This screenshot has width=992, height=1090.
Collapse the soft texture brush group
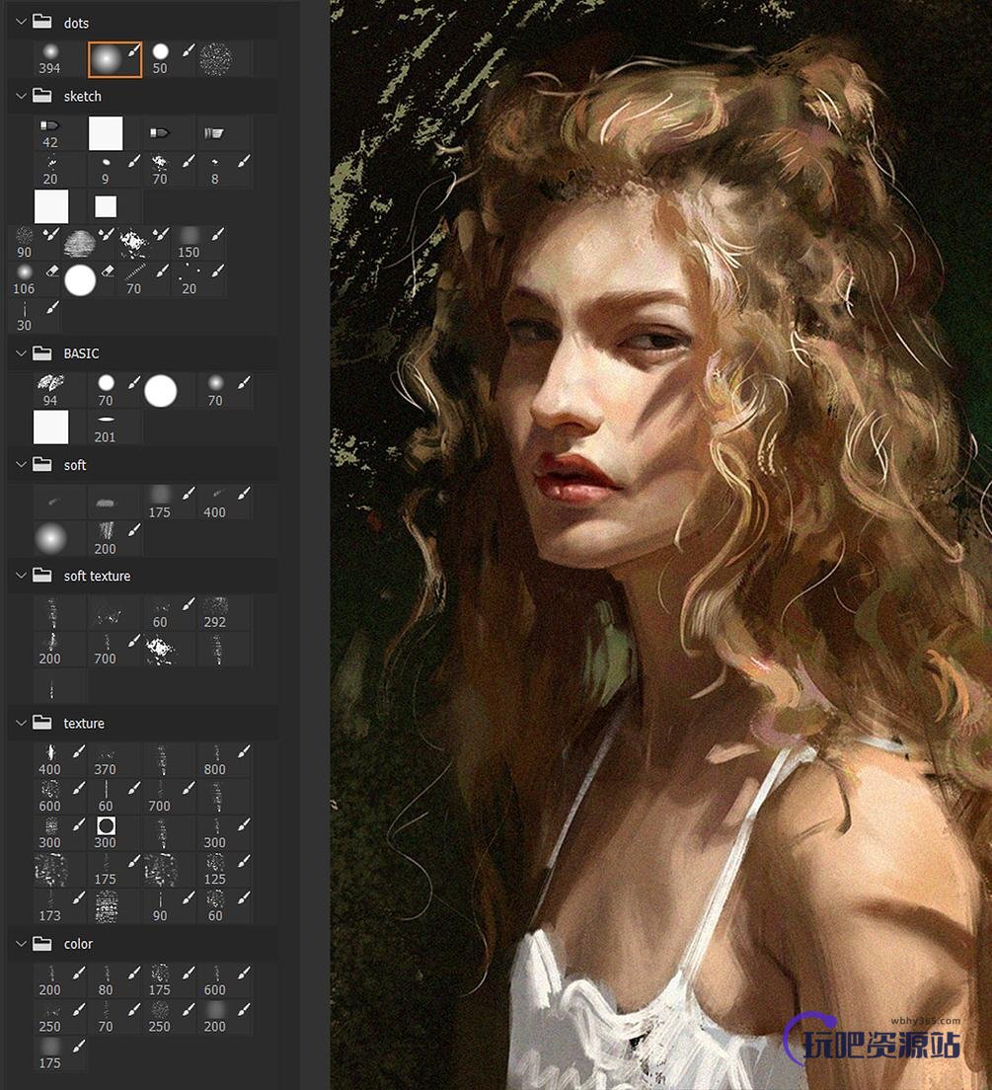point(21,576)
